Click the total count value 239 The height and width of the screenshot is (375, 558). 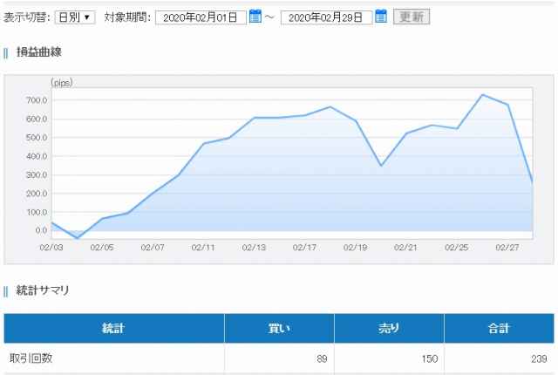[539, 358]
